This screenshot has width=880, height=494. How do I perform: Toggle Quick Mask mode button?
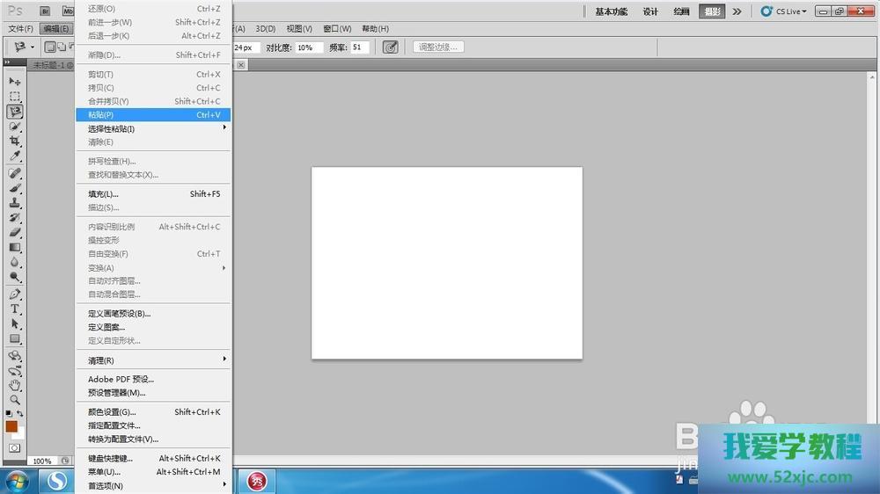(x=14, y=447)
